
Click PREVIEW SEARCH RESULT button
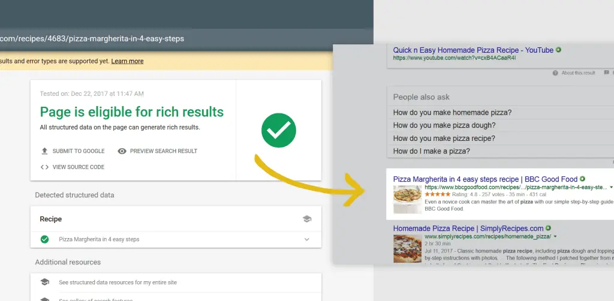click(x=158, y=151)
